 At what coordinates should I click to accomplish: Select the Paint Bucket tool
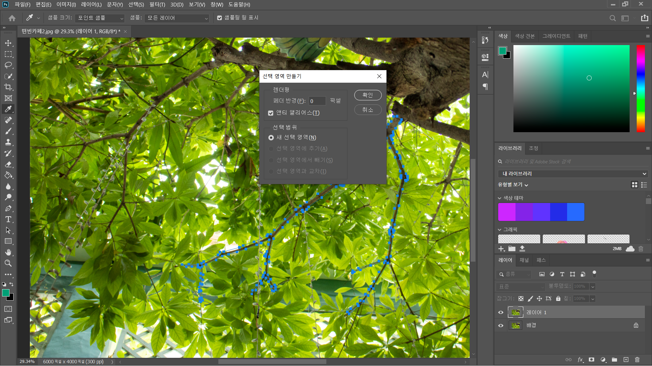tap(8, 175)
